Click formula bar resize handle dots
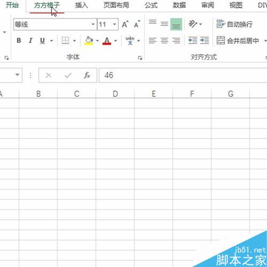This screenshot has height=267, width=267. click(30, 75)
